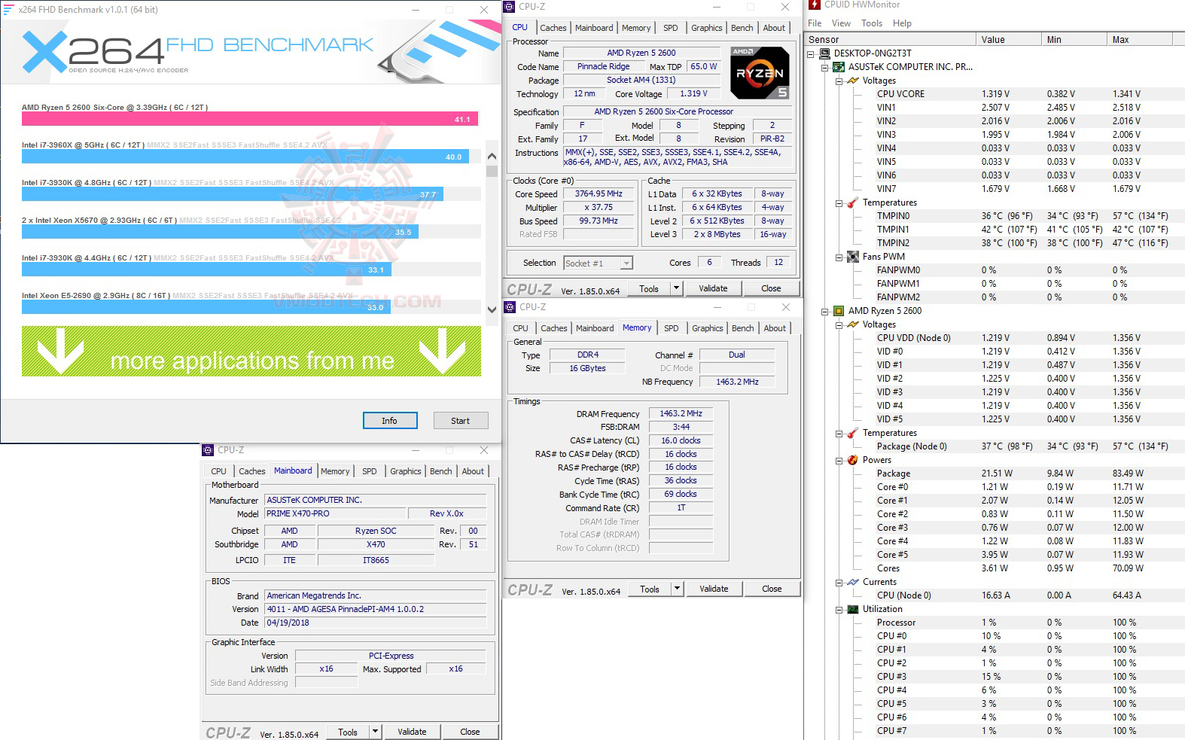Open the Help menu in HWMonitor
The image size is (1185, 740).
coord(902,23)
